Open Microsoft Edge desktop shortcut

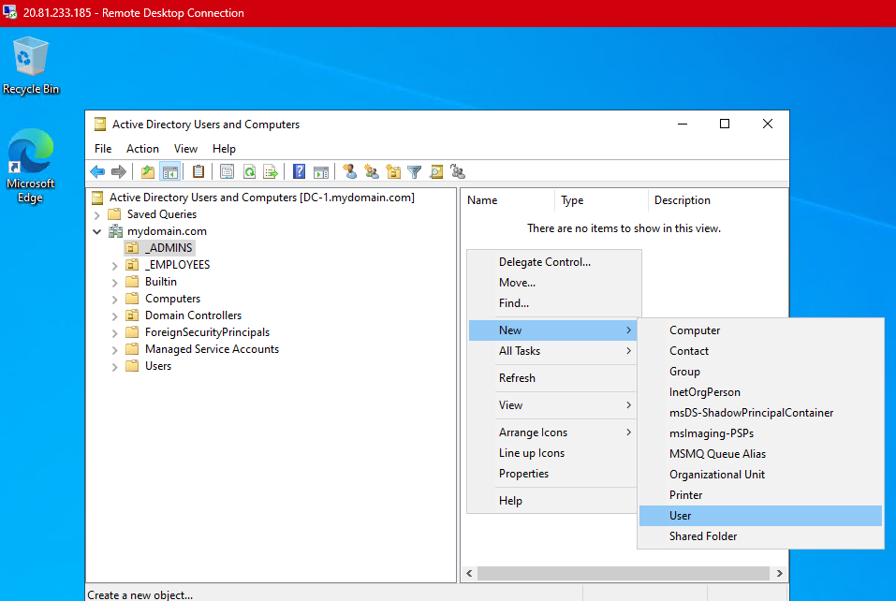pos(30,167)
